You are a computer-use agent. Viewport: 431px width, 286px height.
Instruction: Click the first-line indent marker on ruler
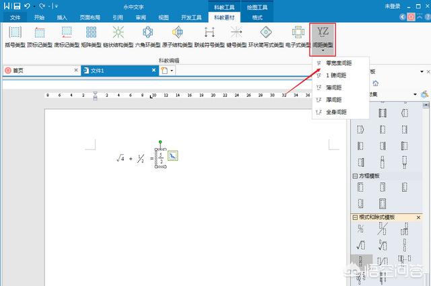[x=95, y=94]
